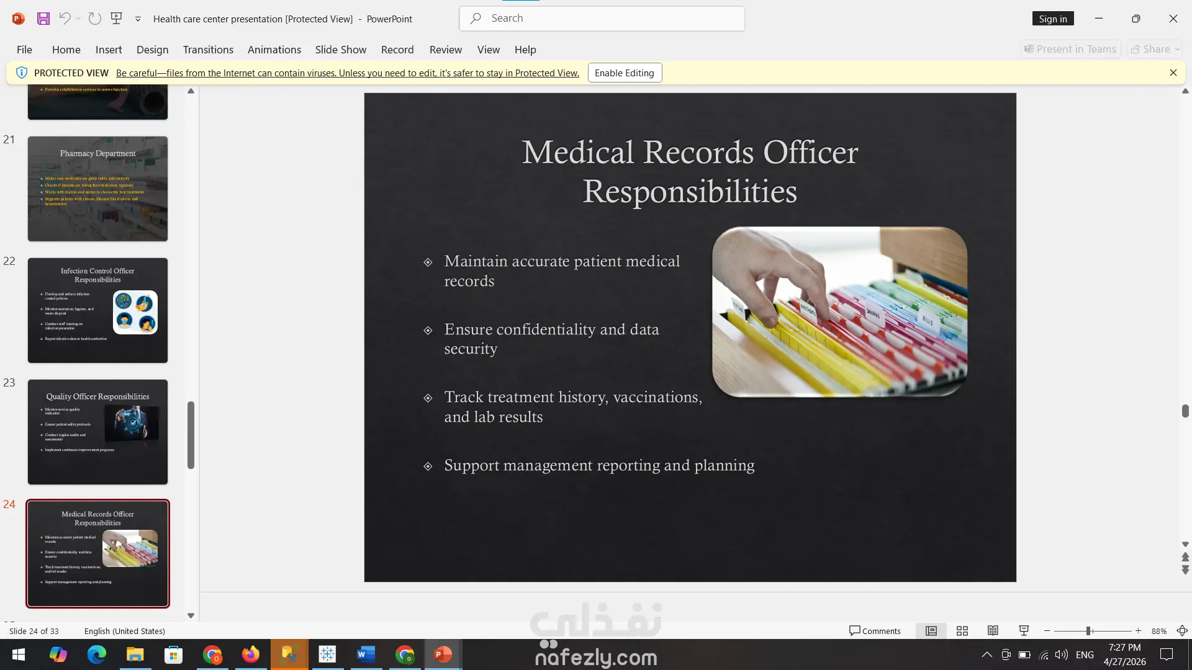Image resolution: width=1192 pixels, height=670 pixels.
Task: Select the Quality Officer Responsibilities thumbnail
Action: tap(97, 432)
